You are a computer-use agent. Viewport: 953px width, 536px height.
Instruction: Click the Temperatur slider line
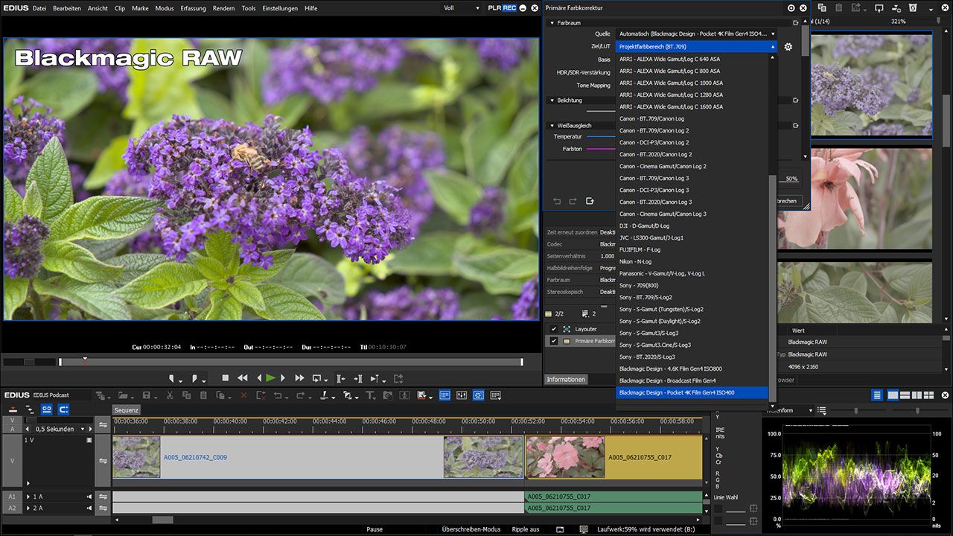(x=601, y=137)
